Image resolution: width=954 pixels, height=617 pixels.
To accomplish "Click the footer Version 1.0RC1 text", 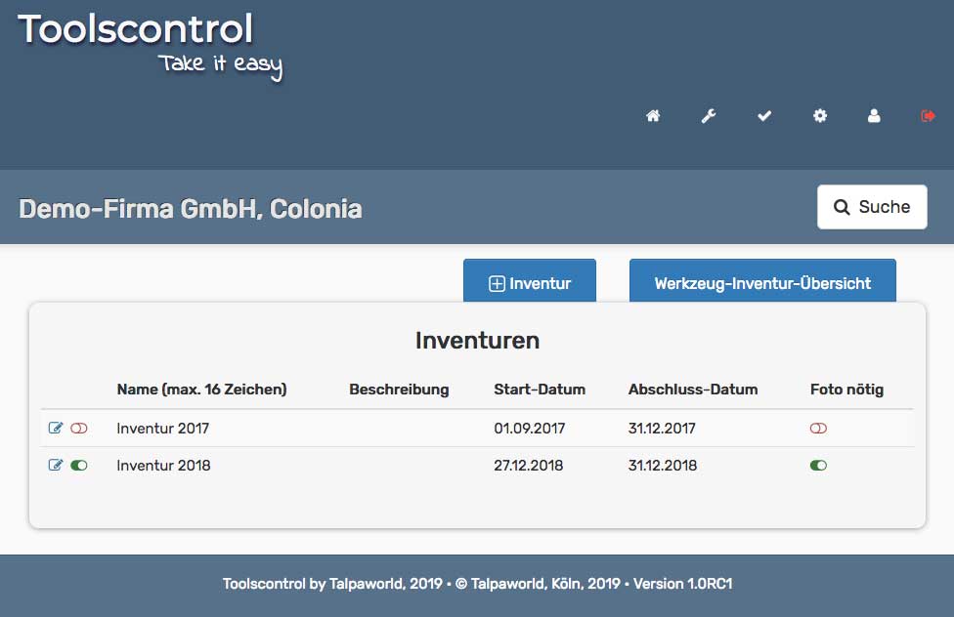I will pos(682,584).
